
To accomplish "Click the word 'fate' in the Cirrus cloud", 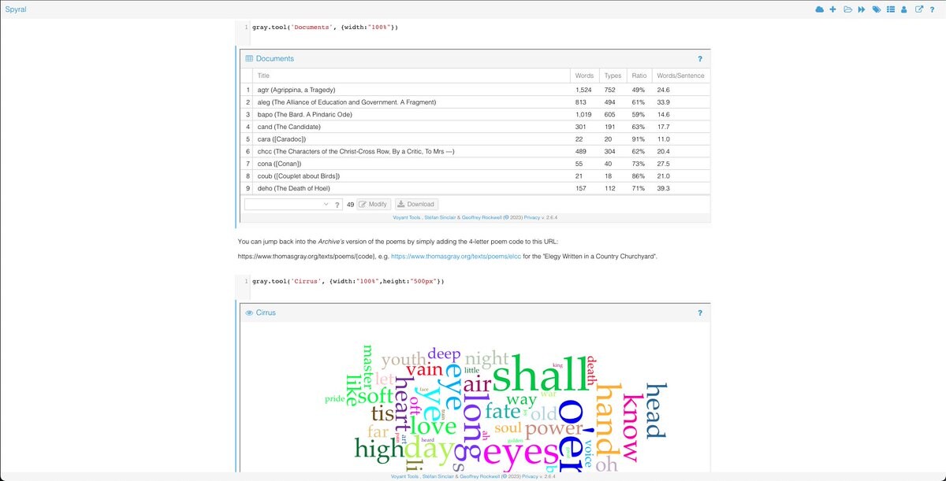I will click(x=502, y=412).
